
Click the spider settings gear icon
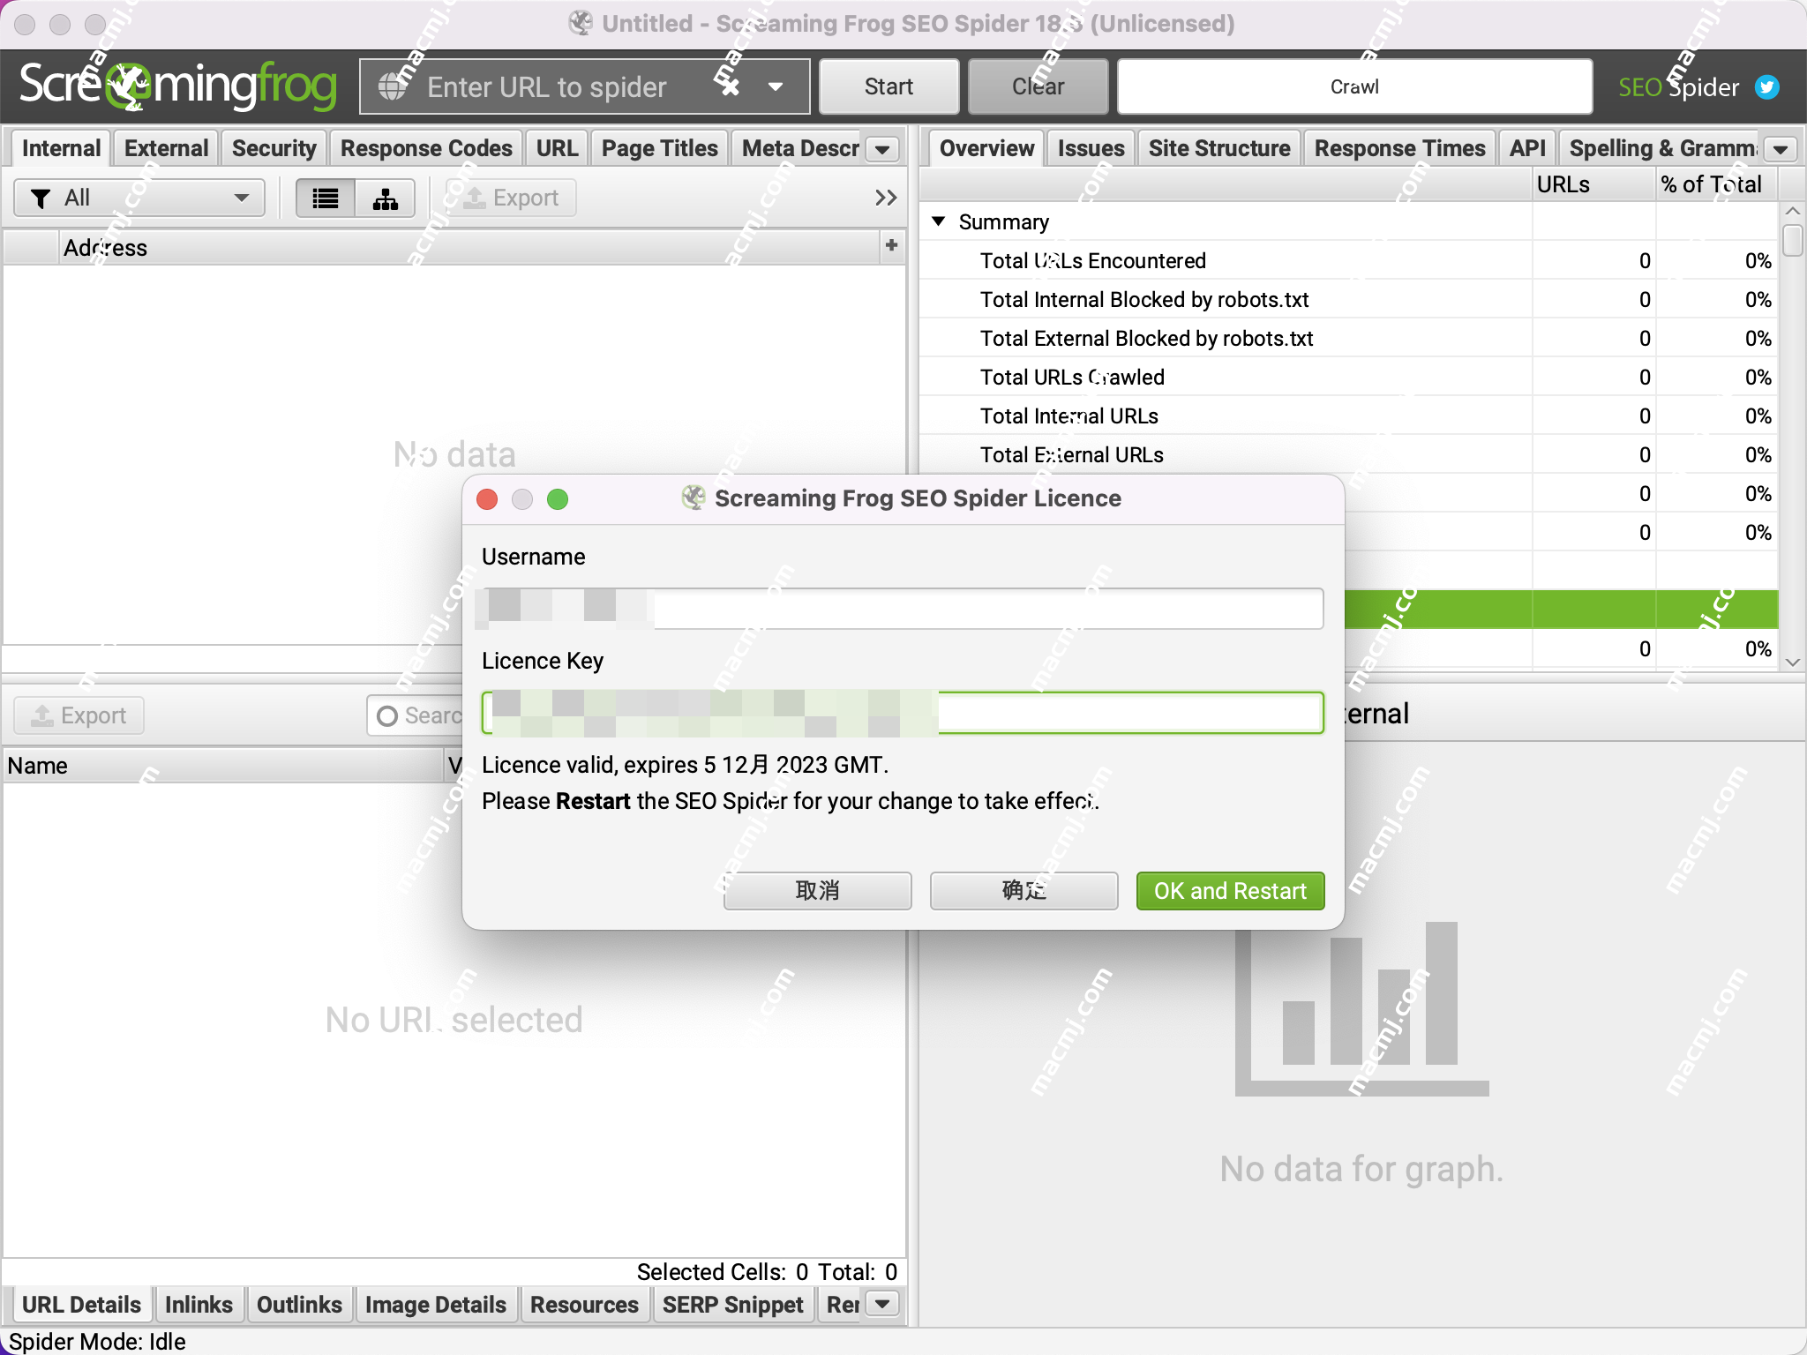(x=731, y=86)
